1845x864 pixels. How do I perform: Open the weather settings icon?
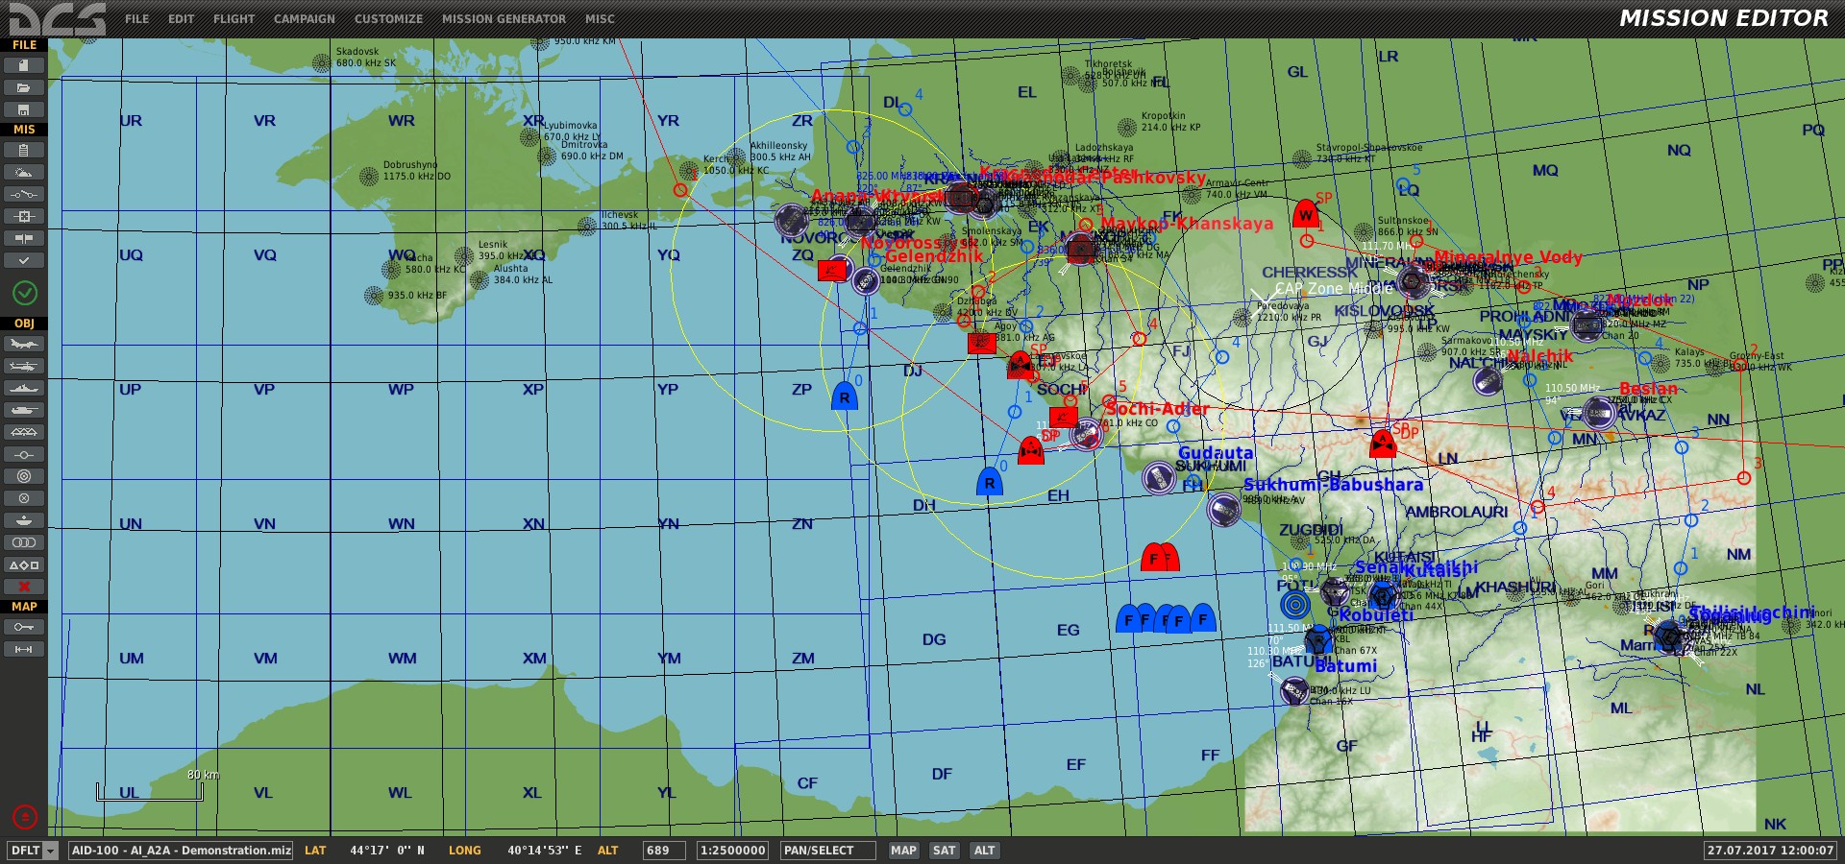coord(24,172)
